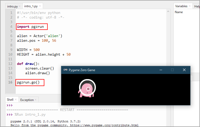Viewport: 200px width, 127px height.
Task: Close the Exception tab
Action: [x=36, y=100]
